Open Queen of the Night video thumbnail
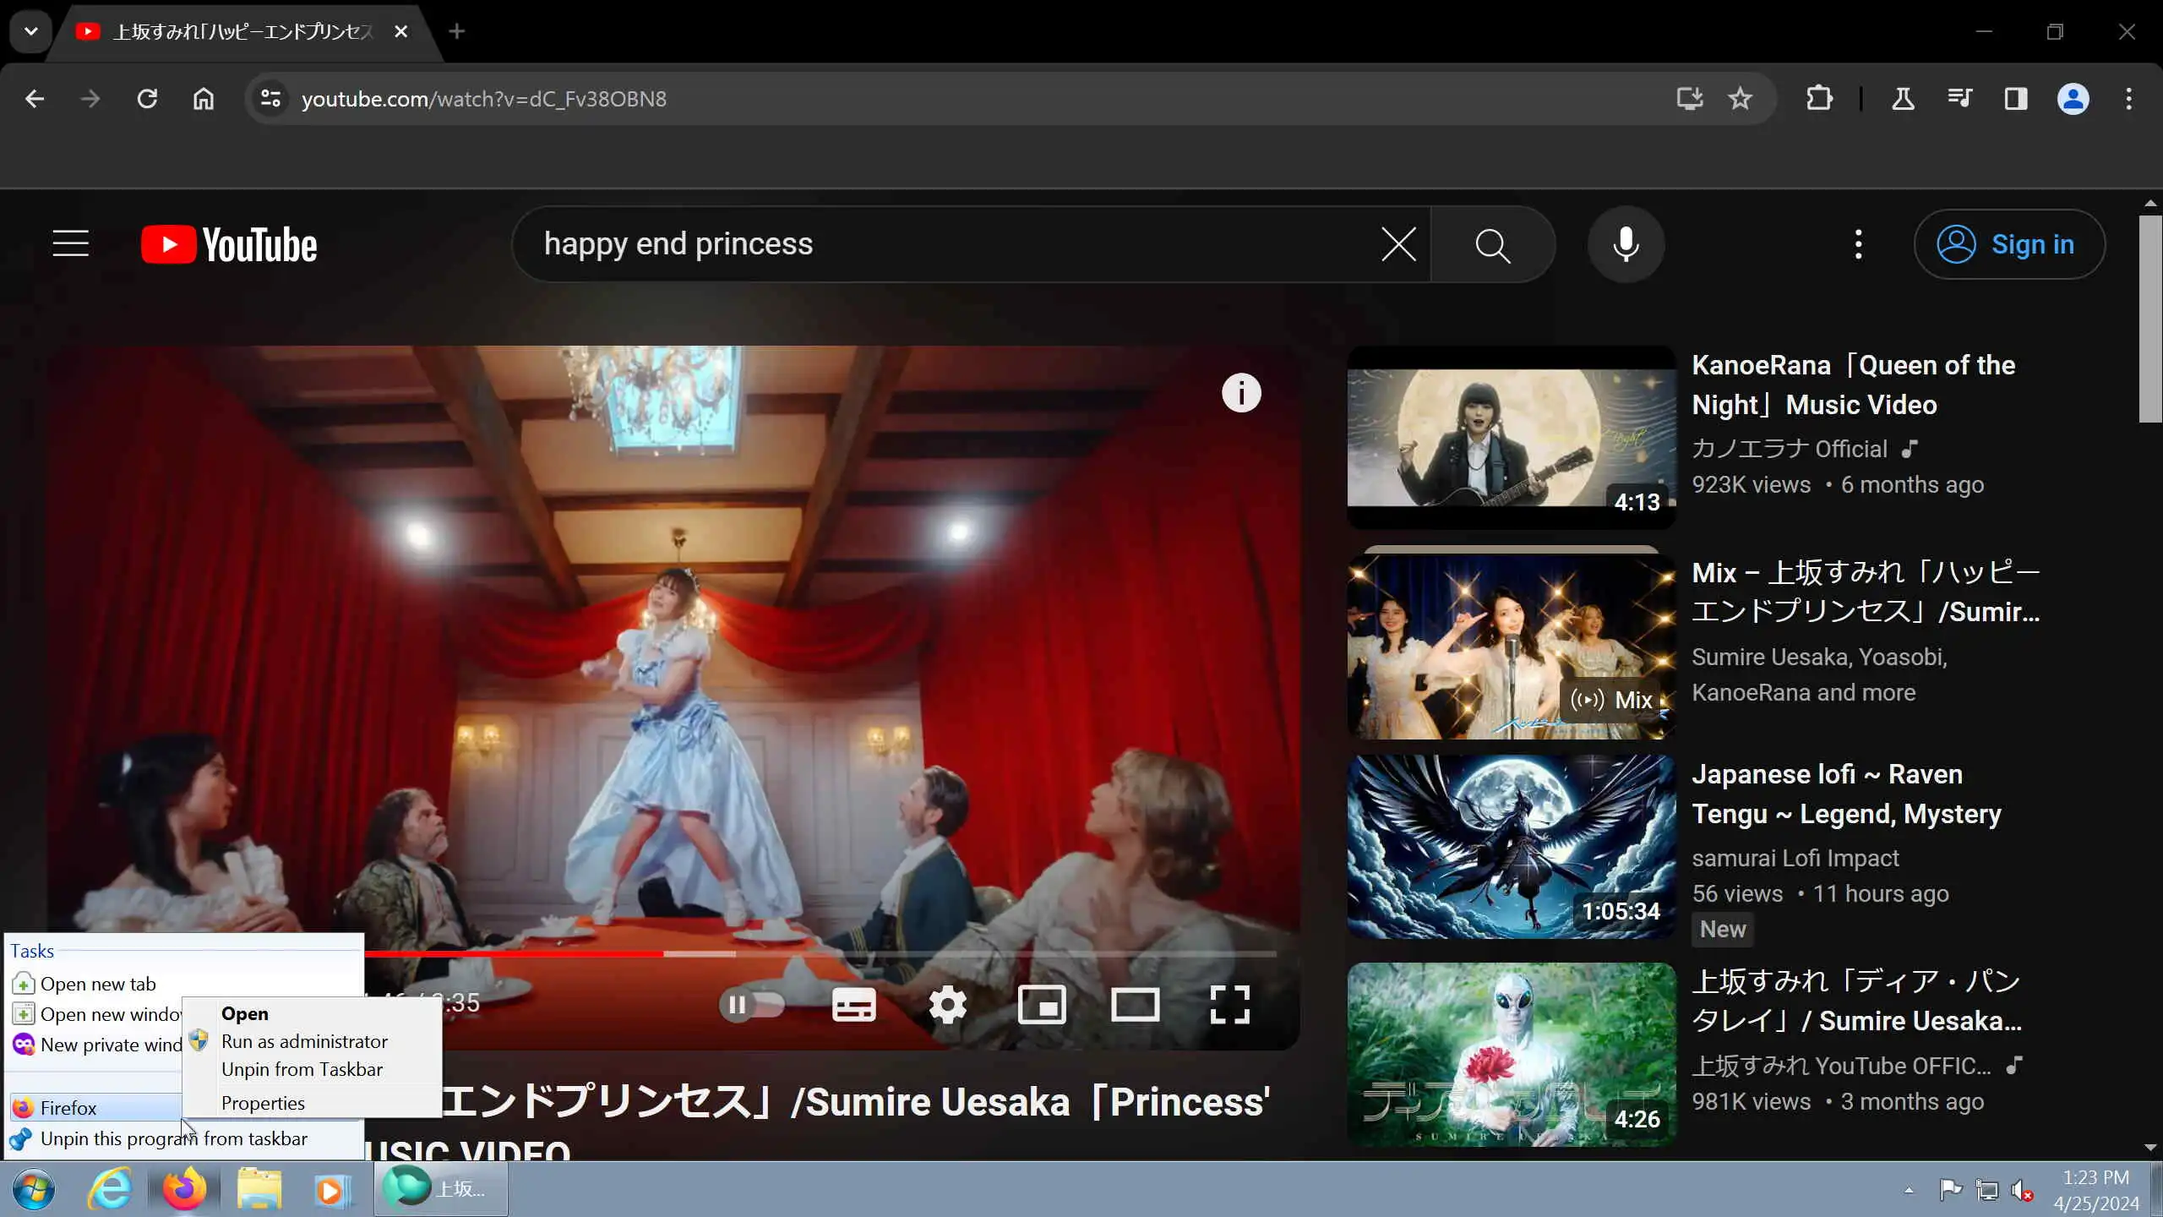This screenshot has height=1217, width=2163. (1511, 437)
